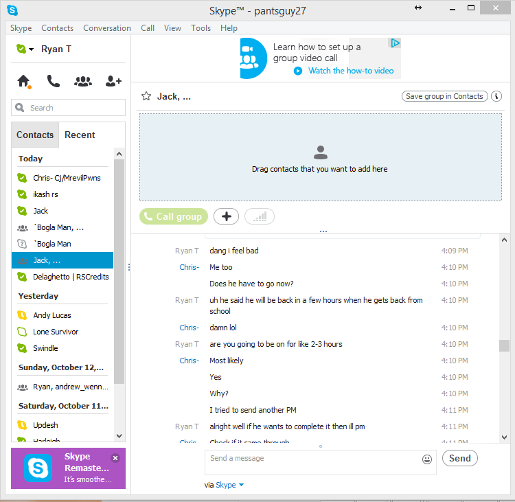
Task: Select the `Bogla Man contact with question icon
Action: (x=62, y=244)
